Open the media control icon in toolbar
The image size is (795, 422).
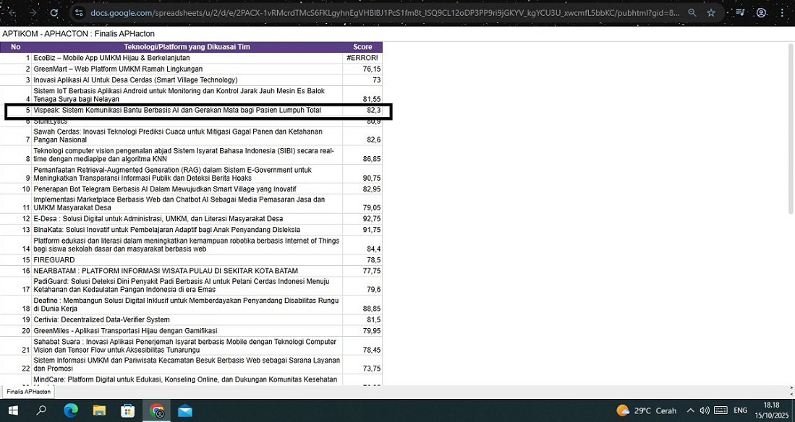739,13
